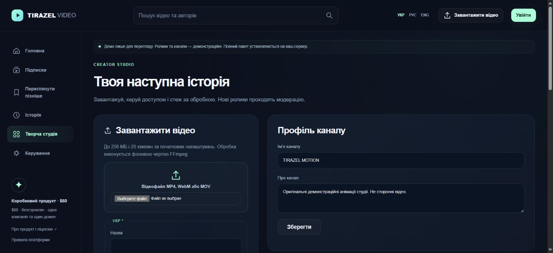Click the Файл не выбран text
Viewport: 553px width, 253px height.
166,198
